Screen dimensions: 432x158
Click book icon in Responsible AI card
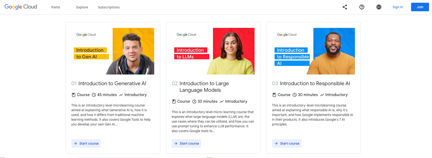click(x=274, y=95)
